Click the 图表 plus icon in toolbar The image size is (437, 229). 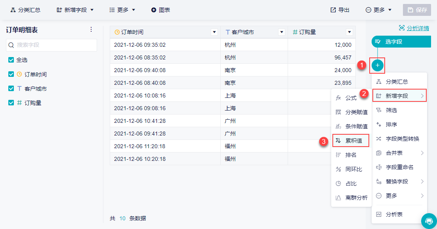[x=154, y=10]
